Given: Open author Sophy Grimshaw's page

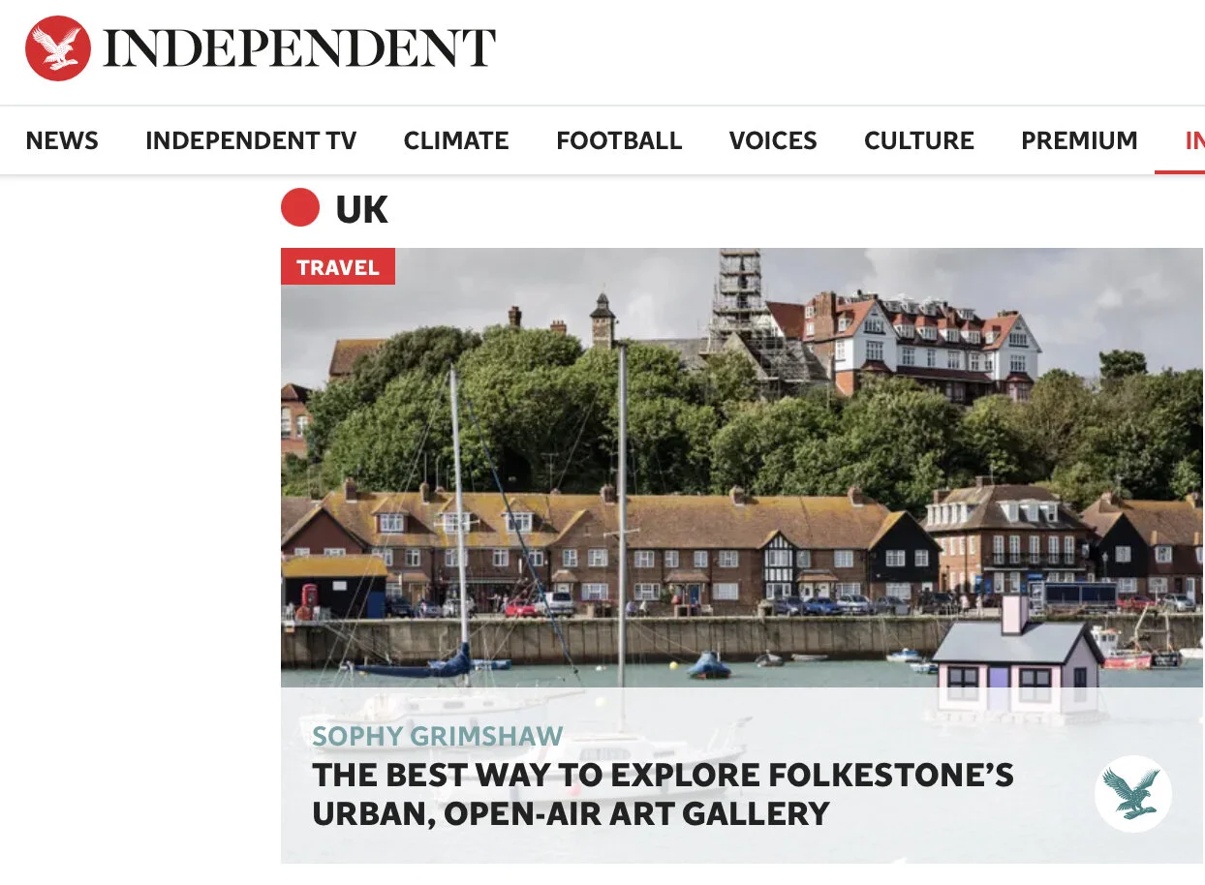Looking at the screenshot, I should pyautogui.click(x=437, y=736).
